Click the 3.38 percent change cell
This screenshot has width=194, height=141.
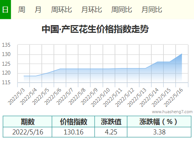(x=159, y=132)
